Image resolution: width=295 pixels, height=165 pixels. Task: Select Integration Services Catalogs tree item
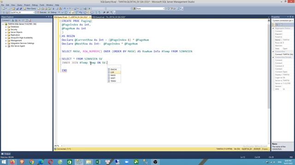pos(23,43)
